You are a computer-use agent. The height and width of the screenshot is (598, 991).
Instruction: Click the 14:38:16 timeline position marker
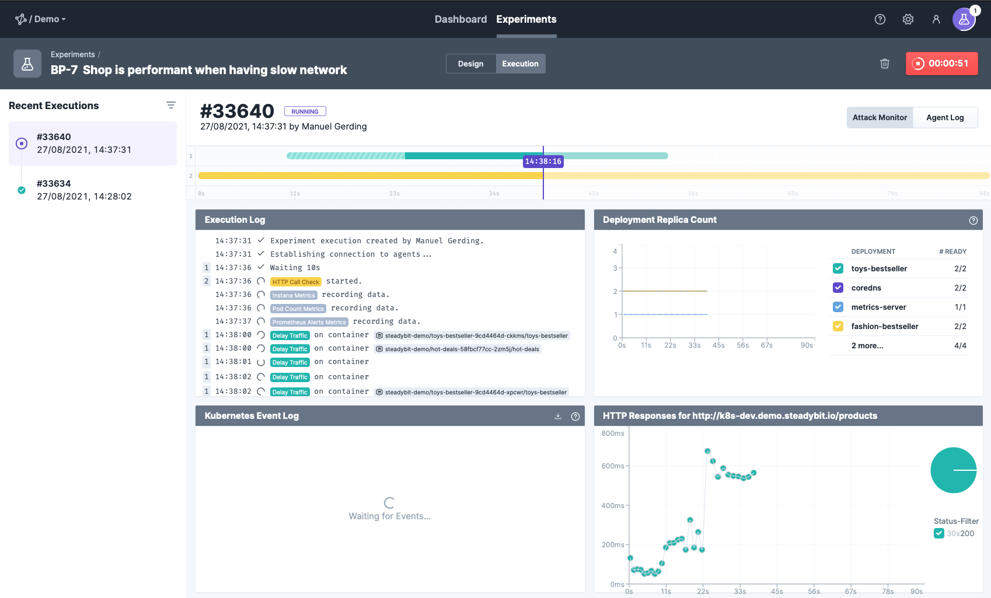tap(543, 161)
